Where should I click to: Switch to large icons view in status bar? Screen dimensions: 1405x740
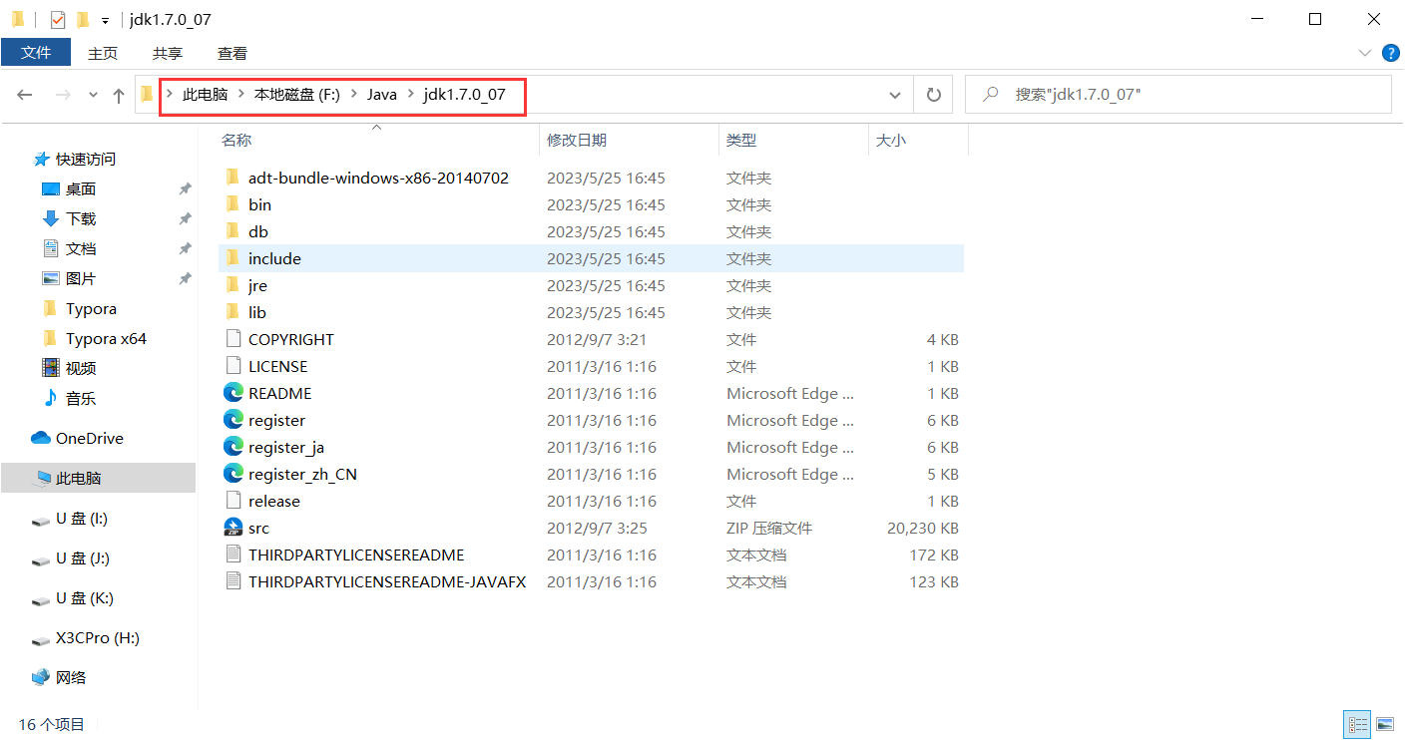[1385, 724]
